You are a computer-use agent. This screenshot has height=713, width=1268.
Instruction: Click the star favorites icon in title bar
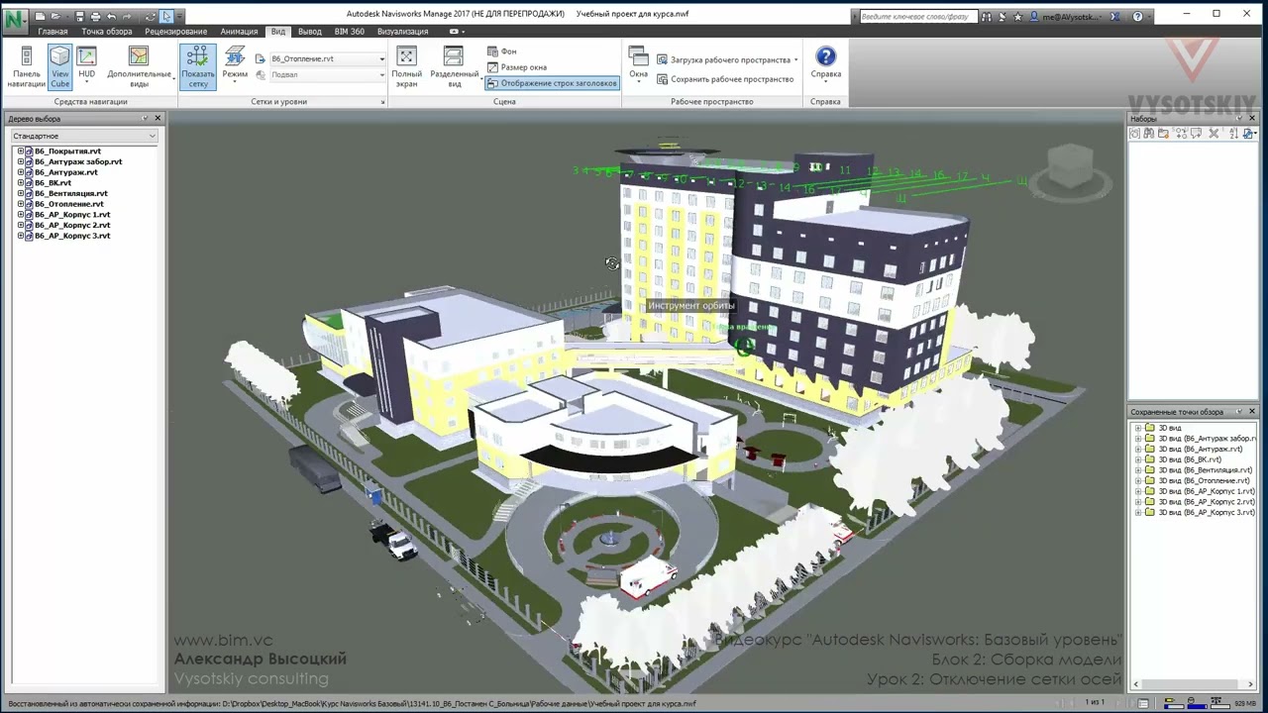pos(1017,16)
